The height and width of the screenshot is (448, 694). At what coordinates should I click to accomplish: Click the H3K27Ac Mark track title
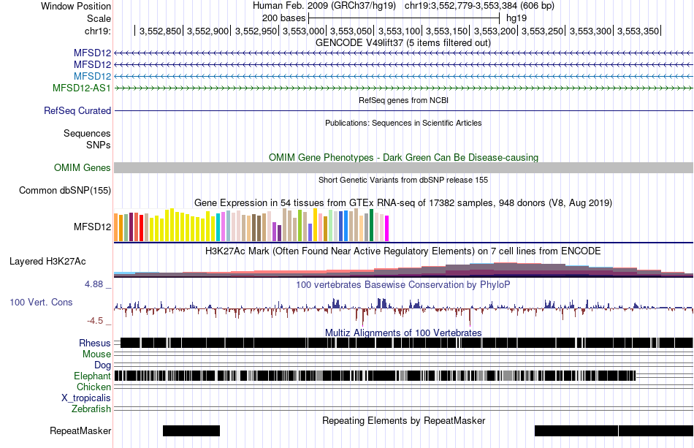pos(403,251)
